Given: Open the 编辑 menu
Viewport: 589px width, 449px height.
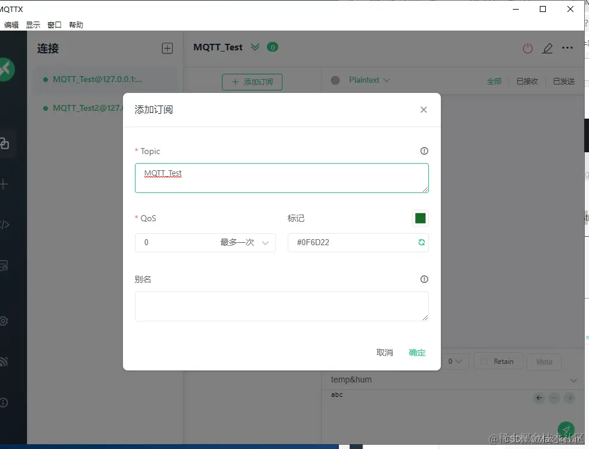Looking at the screenshot, I should click(11, 25).
